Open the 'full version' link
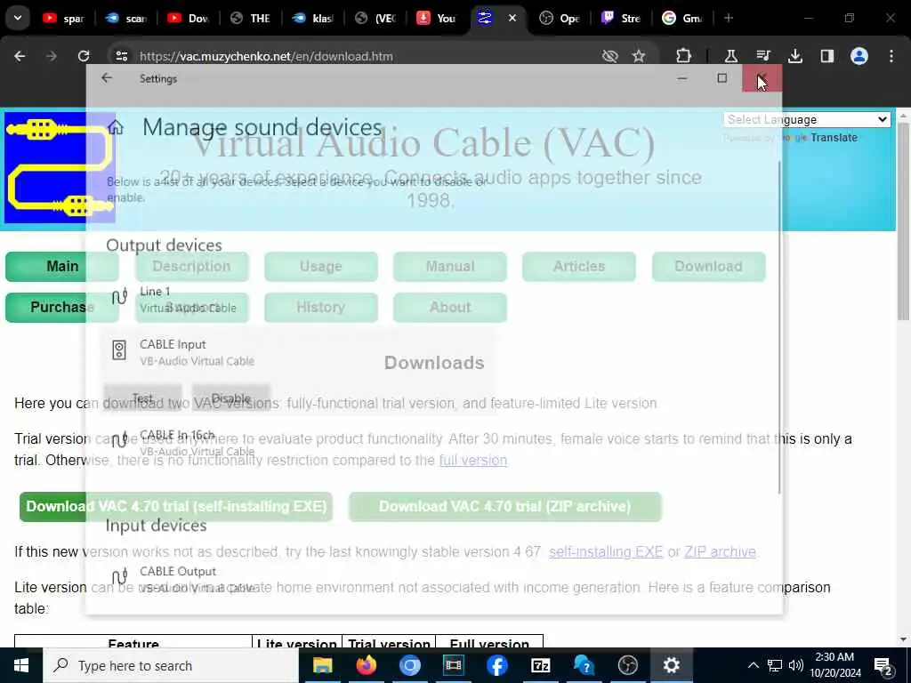 coord(473,460)
